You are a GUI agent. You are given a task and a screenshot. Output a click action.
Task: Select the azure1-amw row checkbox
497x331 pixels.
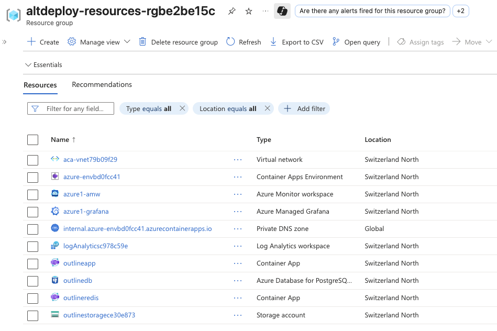(x=32, y=195)
